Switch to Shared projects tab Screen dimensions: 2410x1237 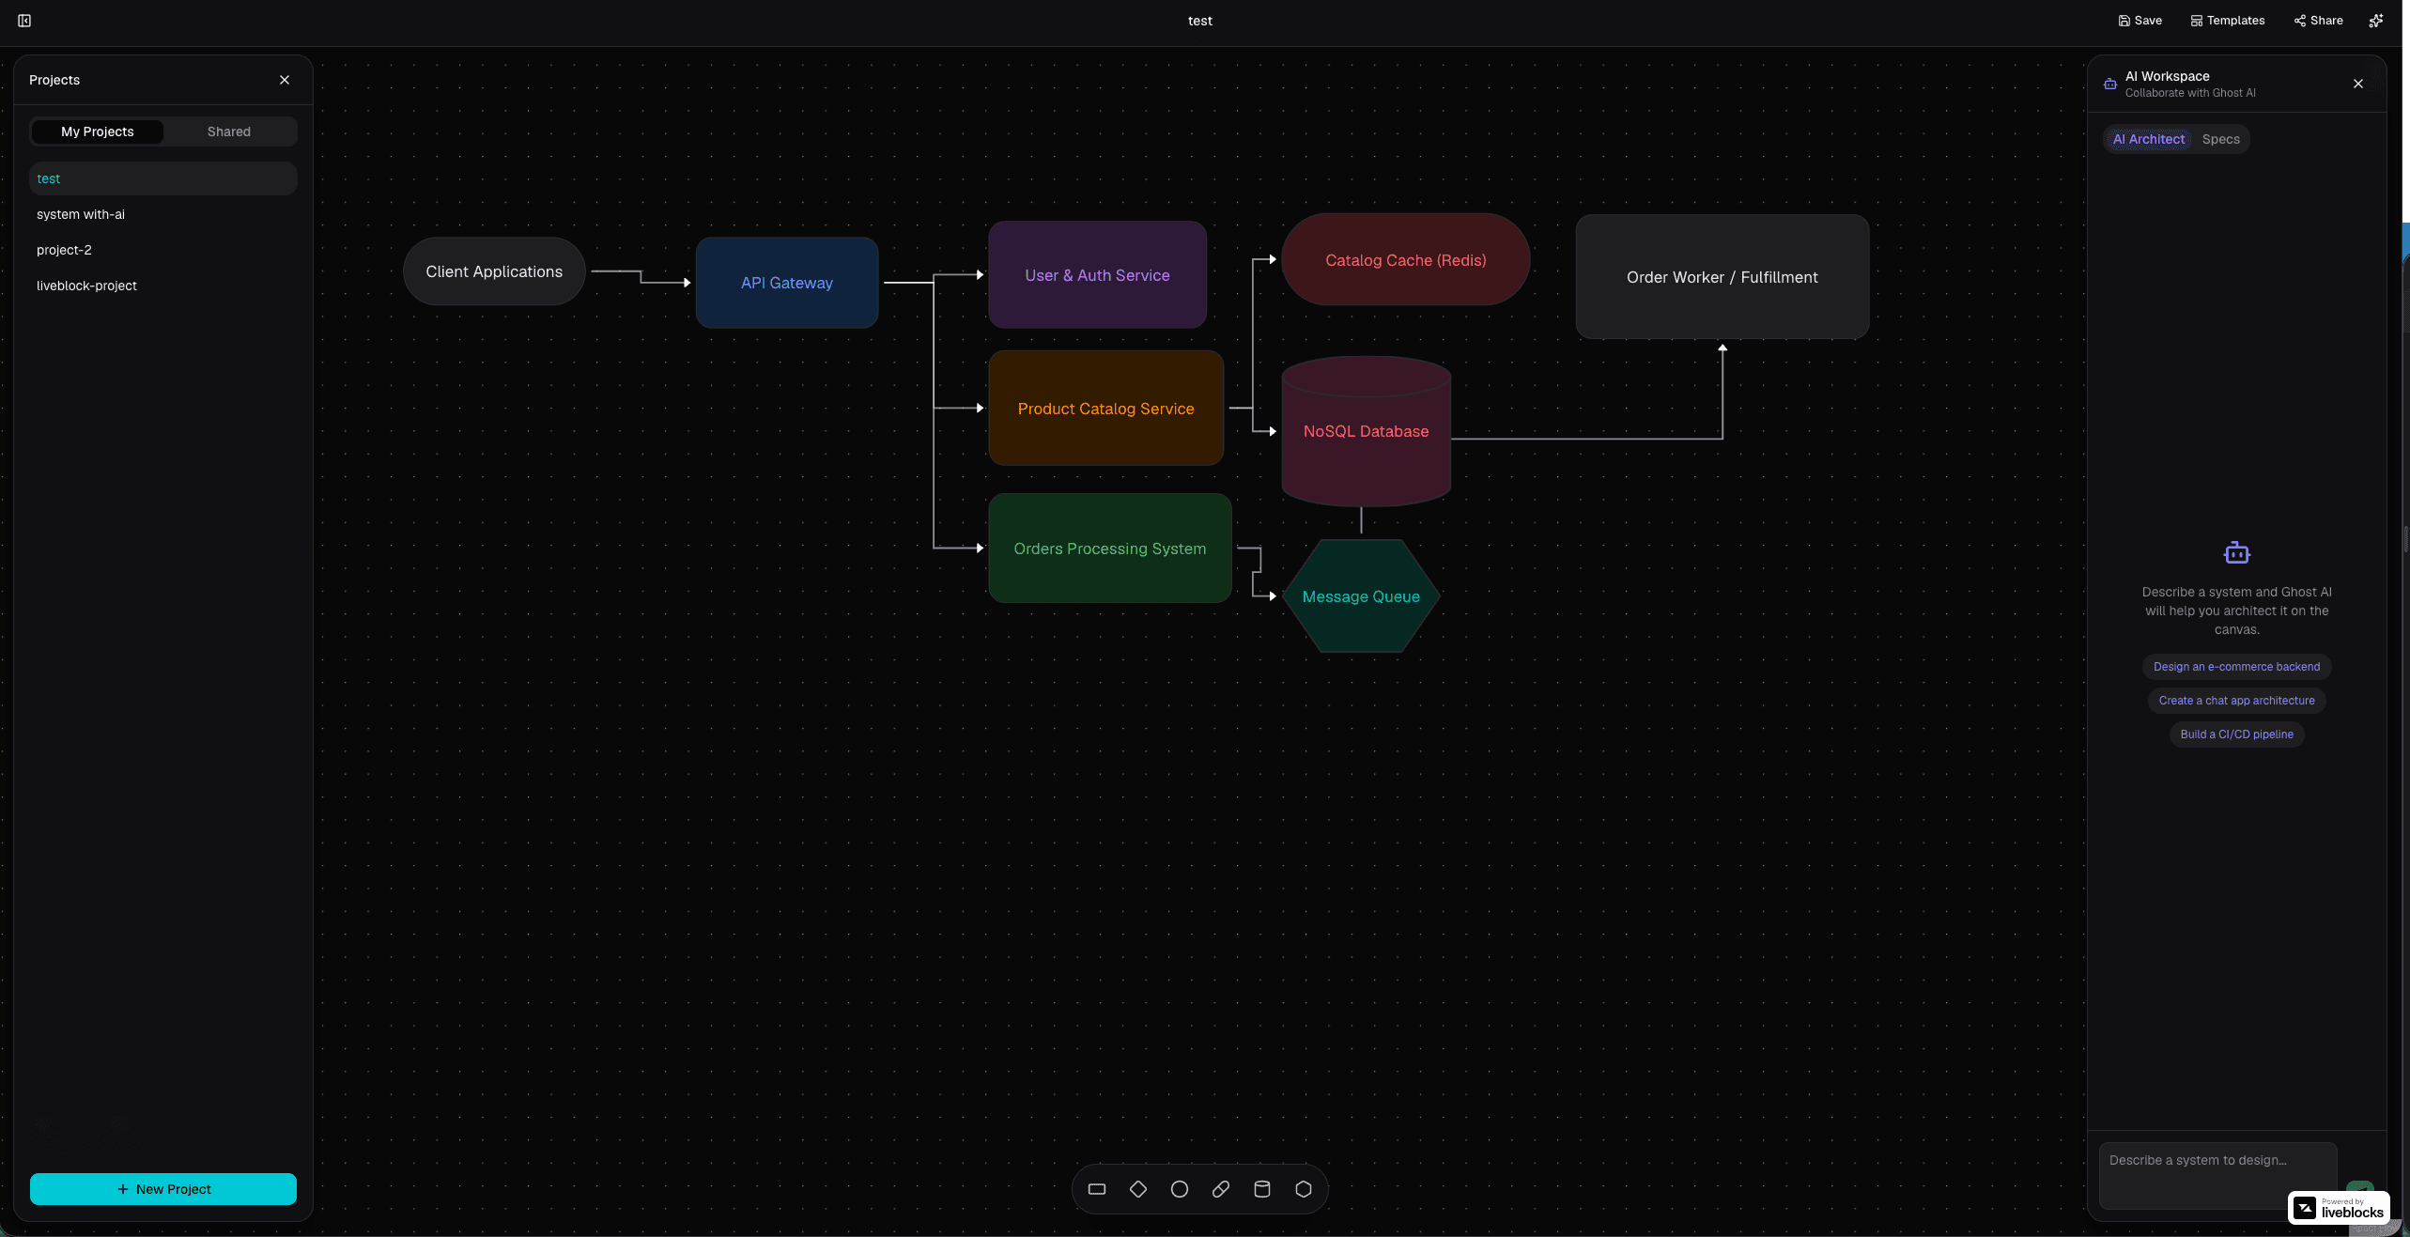click(228, 131)
